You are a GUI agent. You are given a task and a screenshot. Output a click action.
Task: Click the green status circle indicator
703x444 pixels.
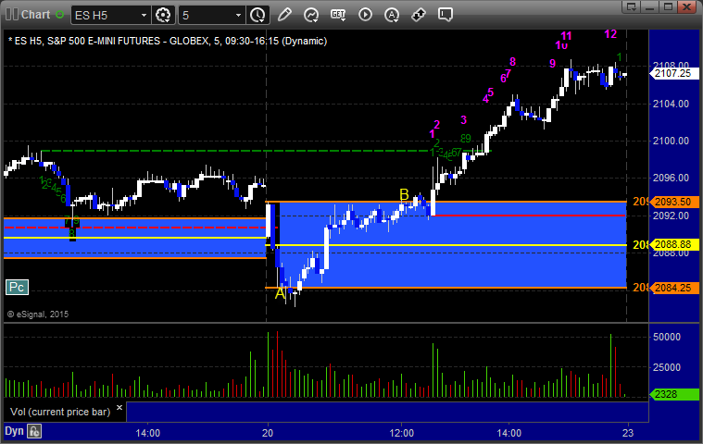point(59,15)
